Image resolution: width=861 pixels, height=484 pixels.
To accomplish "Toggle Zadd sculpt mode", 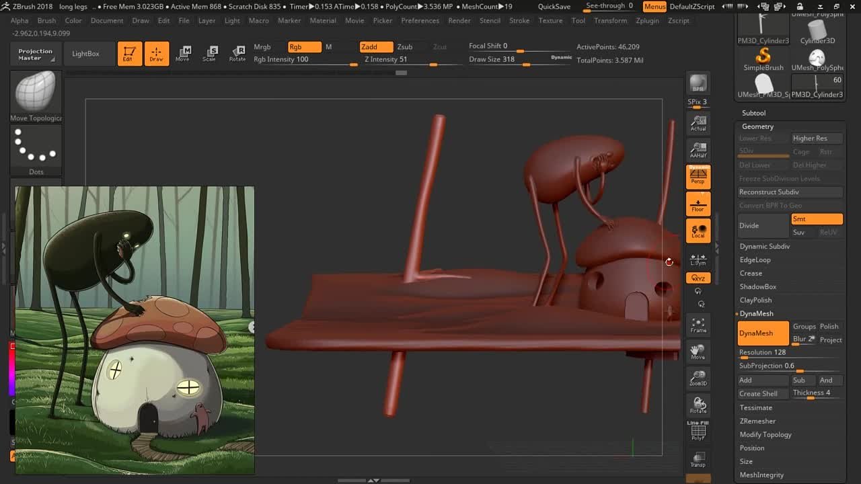I will coord(377,47).
